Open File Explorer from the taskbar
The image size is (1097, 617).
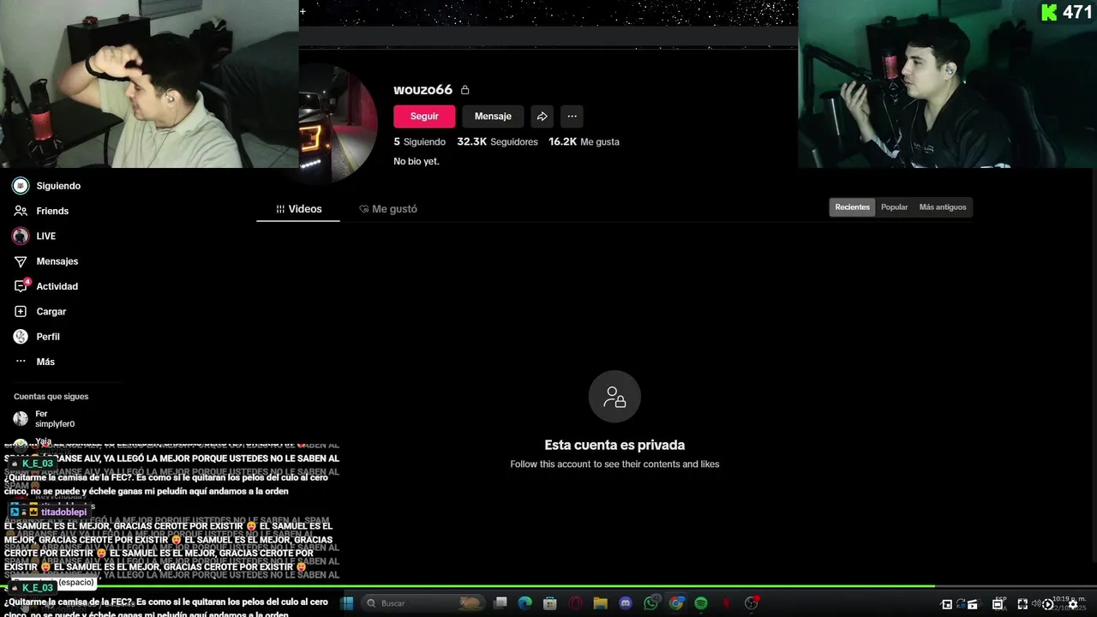(601, 603)
